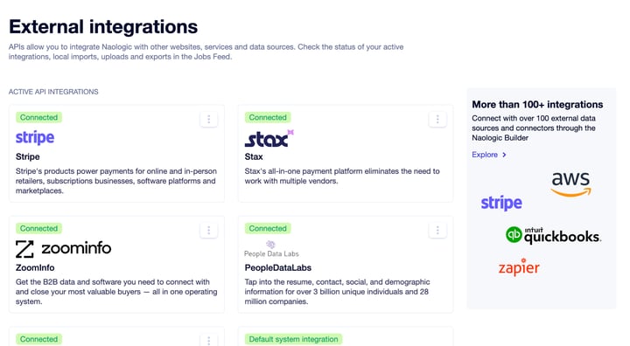The image size is (630, 346).
Task: Open the Stax card's three-dot menu
Action: pyautogui.click(x=437, y=119)
